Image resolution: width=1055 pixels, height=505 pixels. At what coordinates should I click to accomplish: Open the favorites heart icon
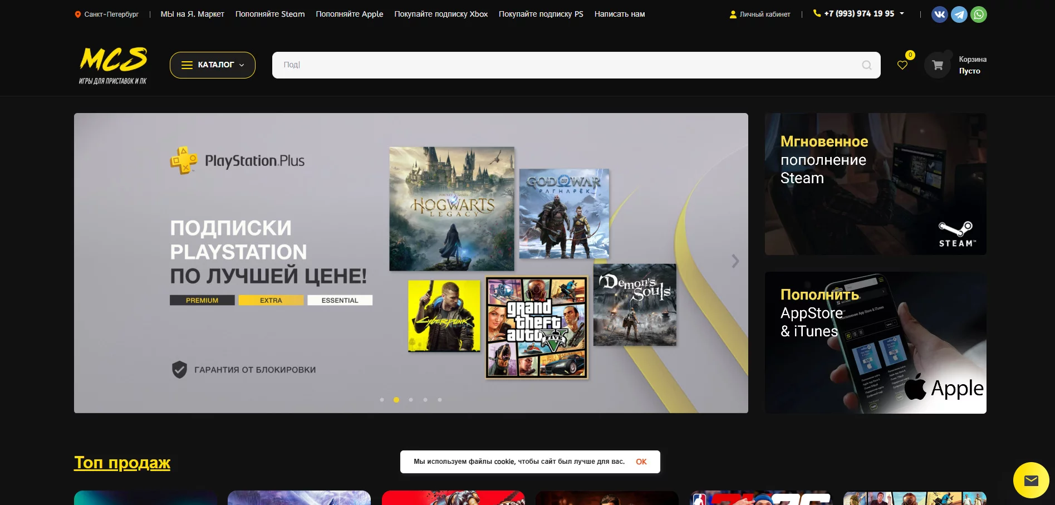(902, 65)
